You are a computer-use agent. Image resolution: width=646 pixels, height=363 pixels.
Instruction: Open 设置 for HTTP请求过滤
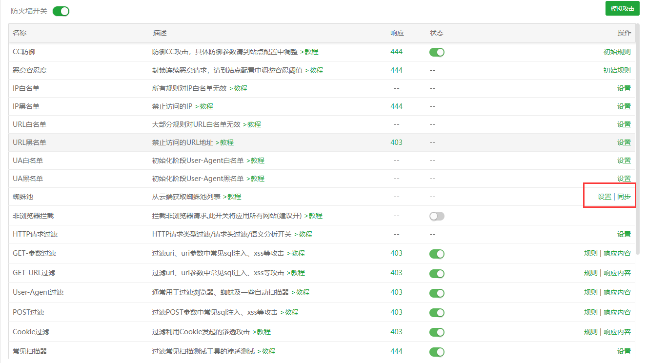click(624, 234)
